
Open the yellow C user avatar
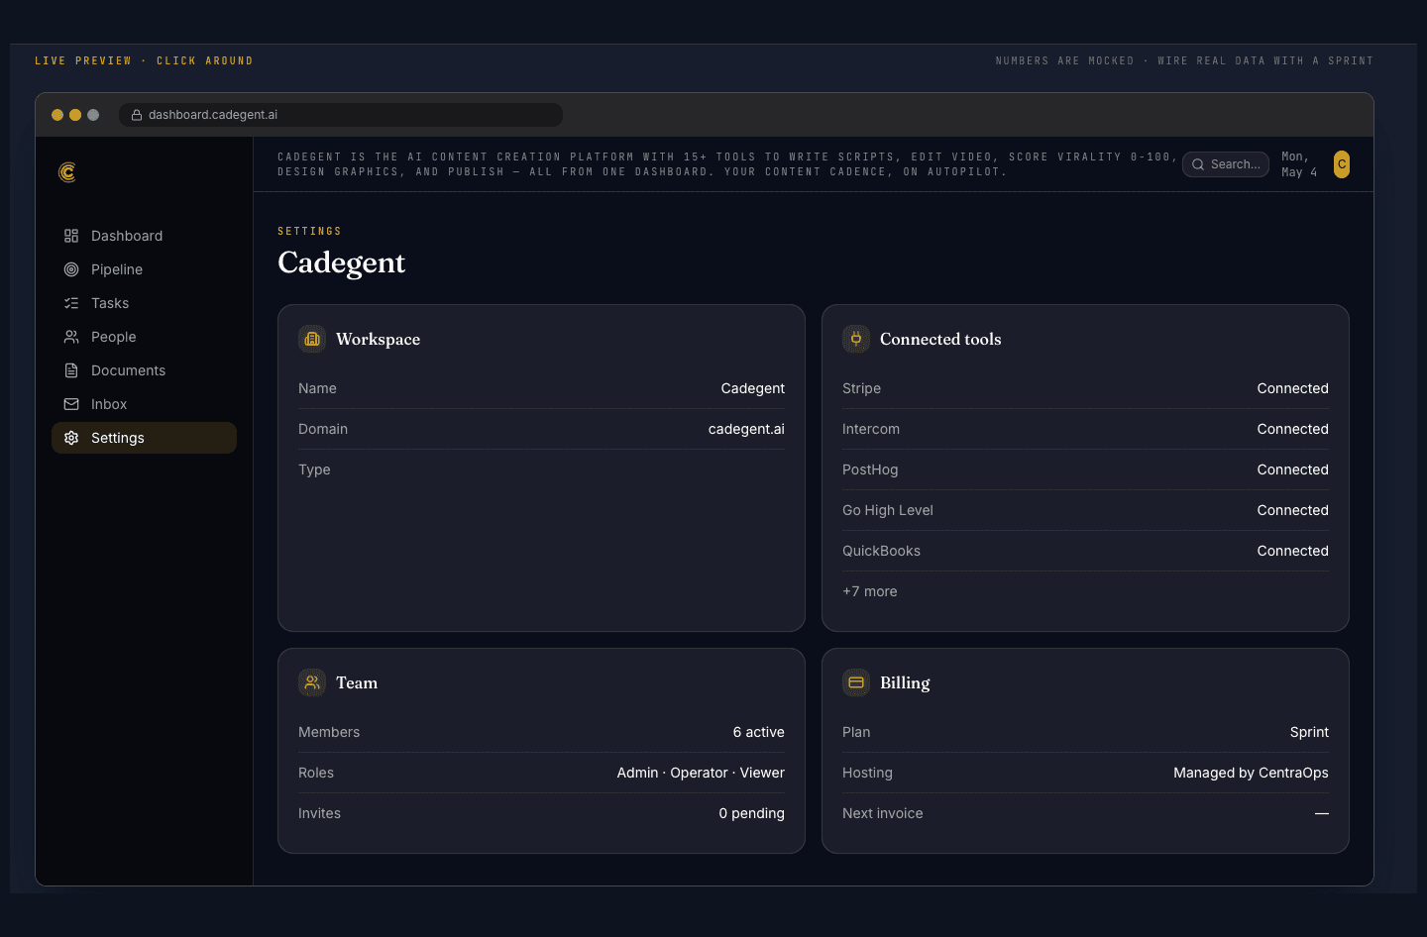pyautogui.click(x=1342, y=164)
